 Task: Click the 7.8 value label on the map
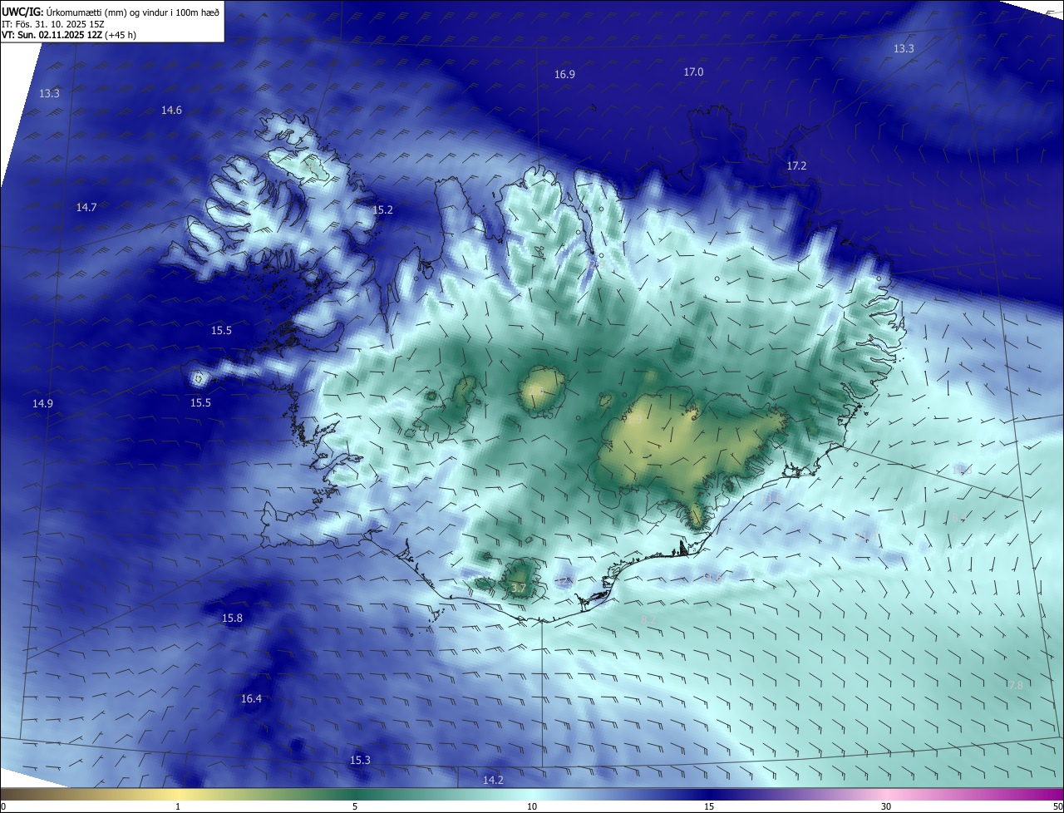click(1014, 685)
